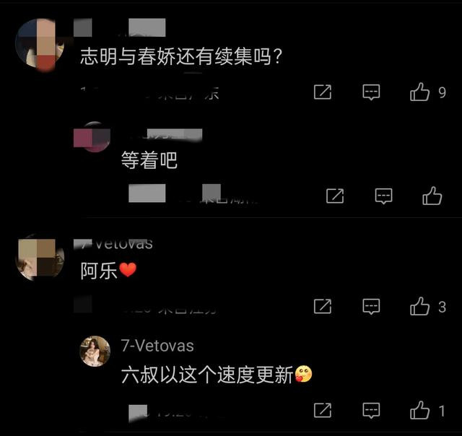Tap the 等着吧 reply text
The image size is (462, 436).
[149, 160]
